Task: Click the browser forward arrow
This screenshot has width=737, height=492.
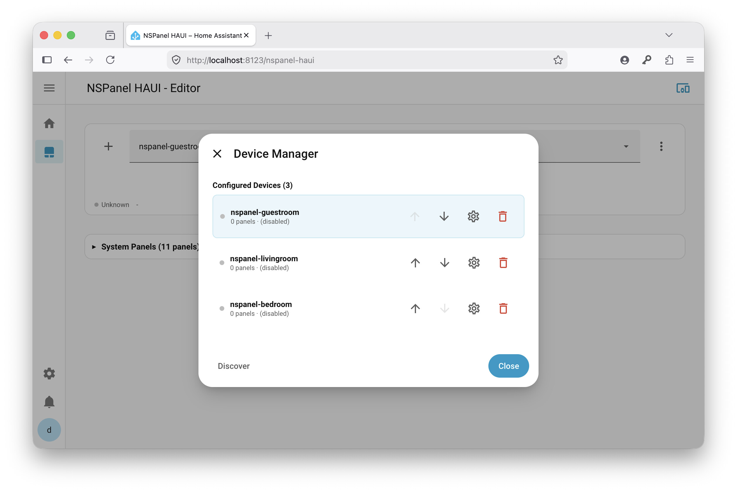Action: (x=89, y=60)
